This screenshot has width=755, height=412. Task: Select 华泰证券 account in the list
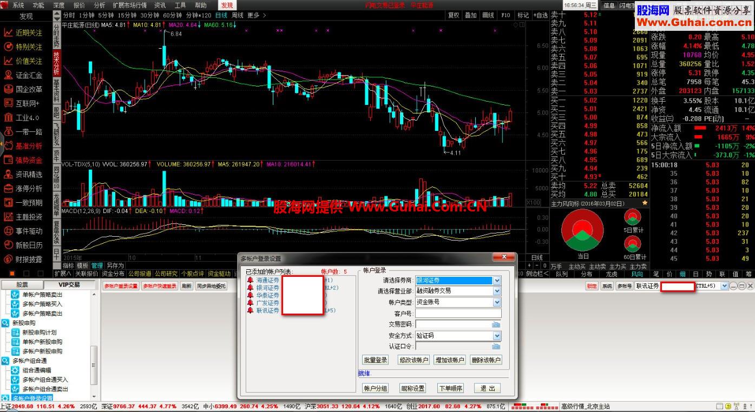click(267, 296)
